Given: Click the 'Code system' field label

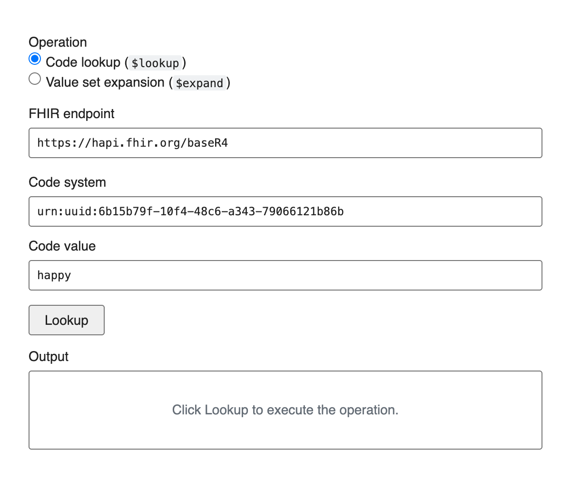Looking at the screenshot, I should [67, 182].
